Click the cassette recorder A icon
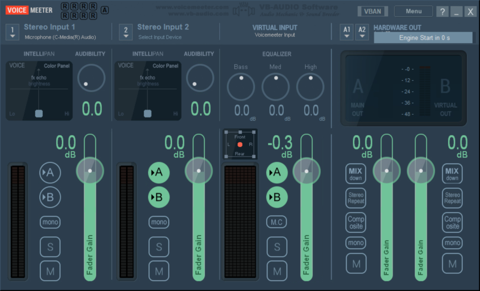Image resolution: width=480 pixels, height=291 pixels. 105,10
